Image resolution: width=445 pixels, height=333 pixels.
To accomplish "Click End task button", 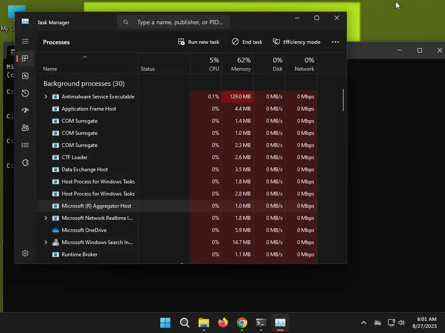I will [247, 42].
